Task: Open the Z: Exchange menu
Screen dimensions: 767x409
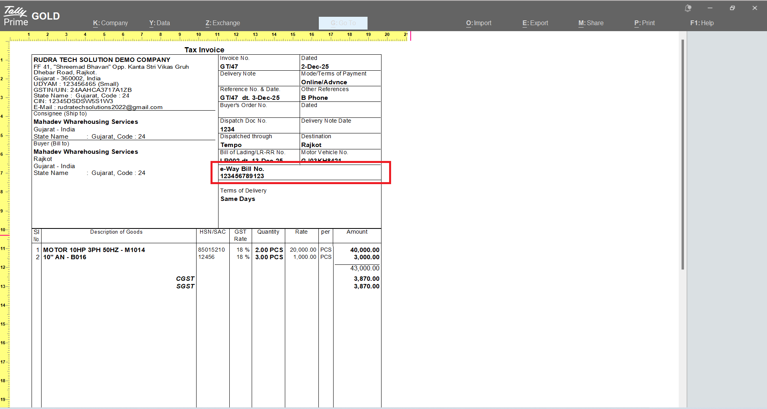Action: click(x=223, y=23)
